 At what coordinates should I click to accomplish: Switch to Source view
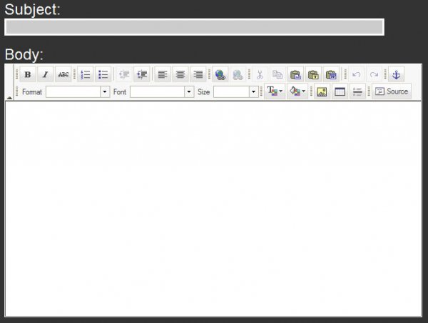[392, 91]
